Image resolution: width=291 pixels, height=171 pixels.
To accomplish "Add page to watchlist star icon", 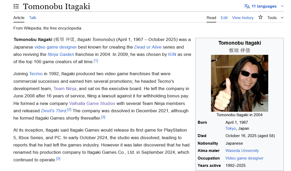I will (x=261, y=17).
